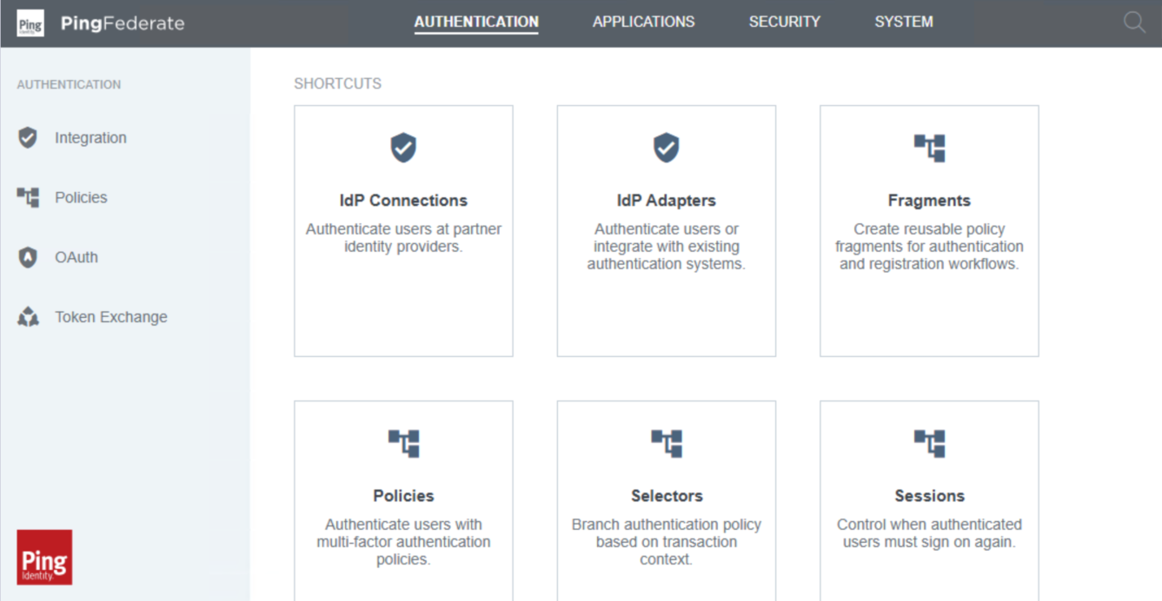Screen dimensions: 1162x601
Task: Go to the System tab
Action: tap(903, 23)
